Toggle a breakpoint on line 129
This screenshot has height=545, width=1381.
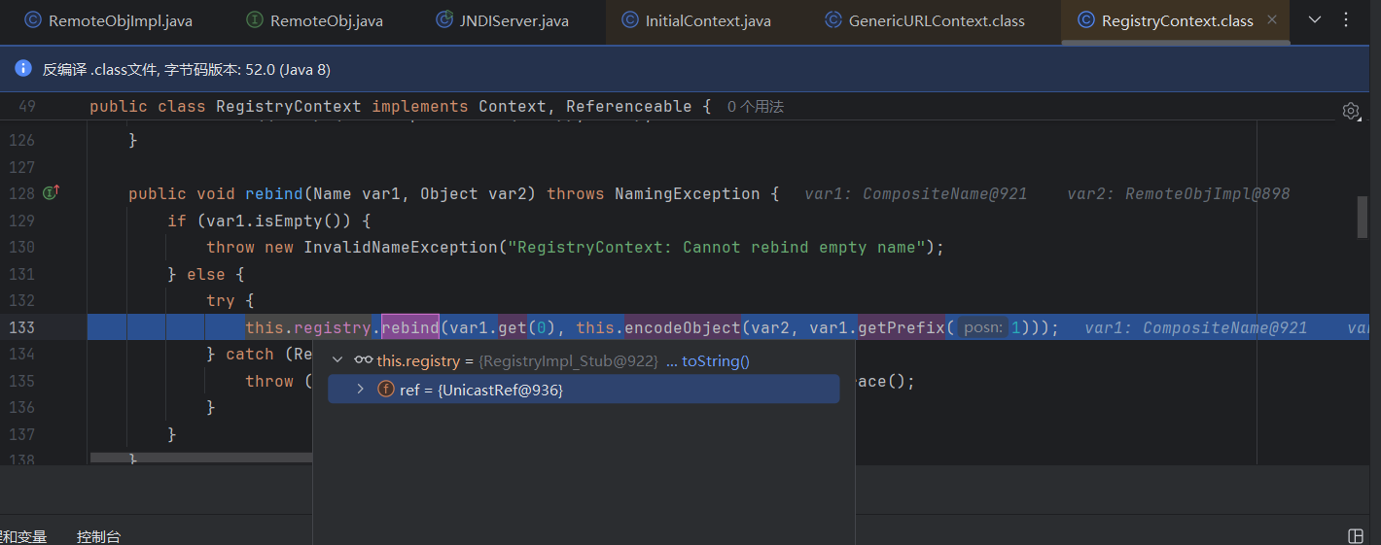click(21, 221)
